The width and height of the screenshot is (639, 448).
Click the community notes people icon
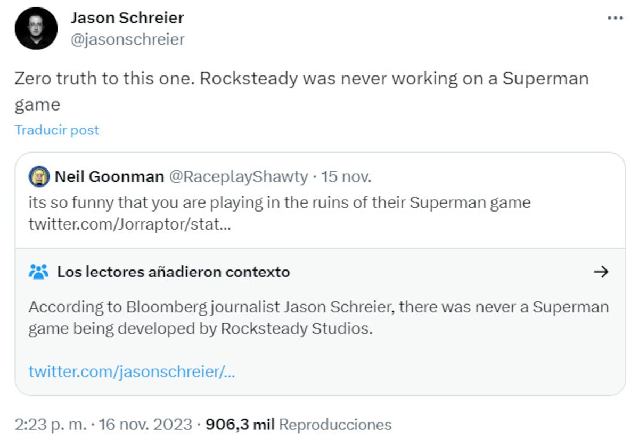pos(38,272)
